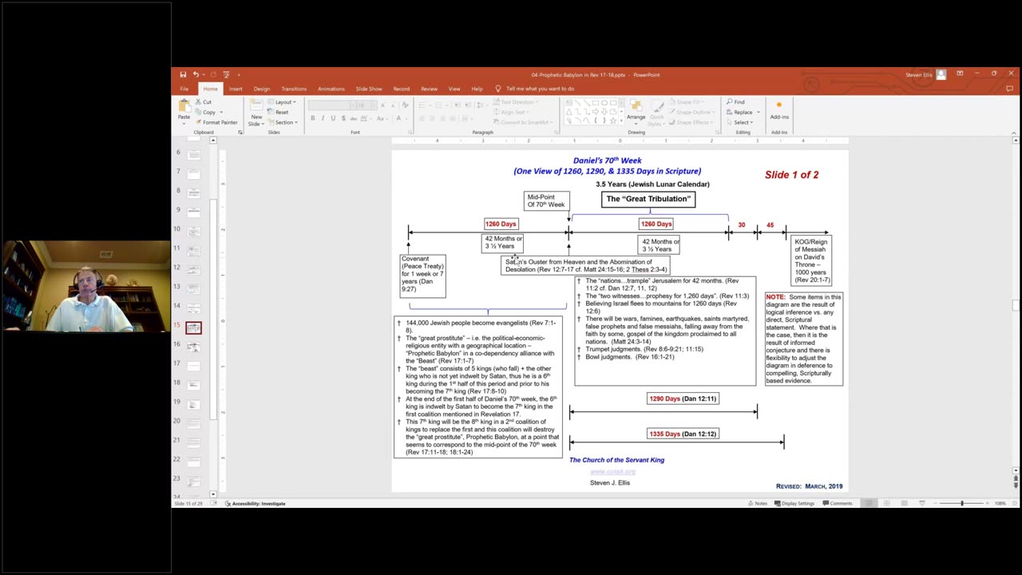
Task: Open the Section dropdown
Action: click(x=283, y=122)
